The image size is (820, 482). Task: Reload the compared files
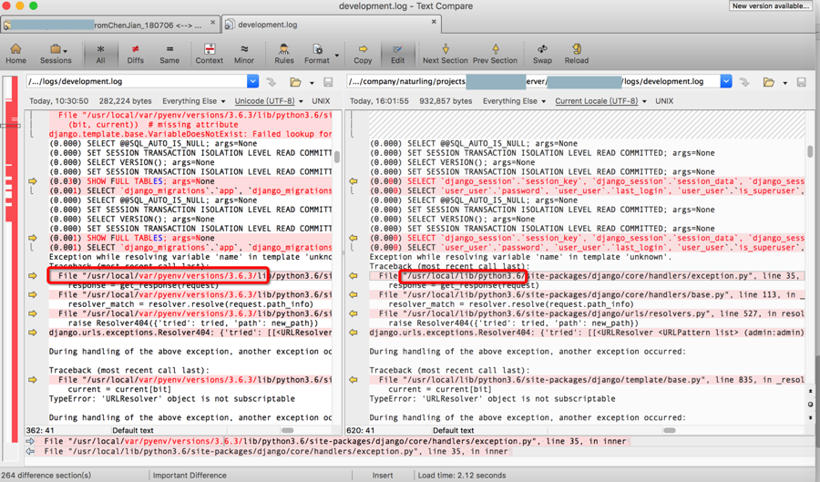[576, 53]
